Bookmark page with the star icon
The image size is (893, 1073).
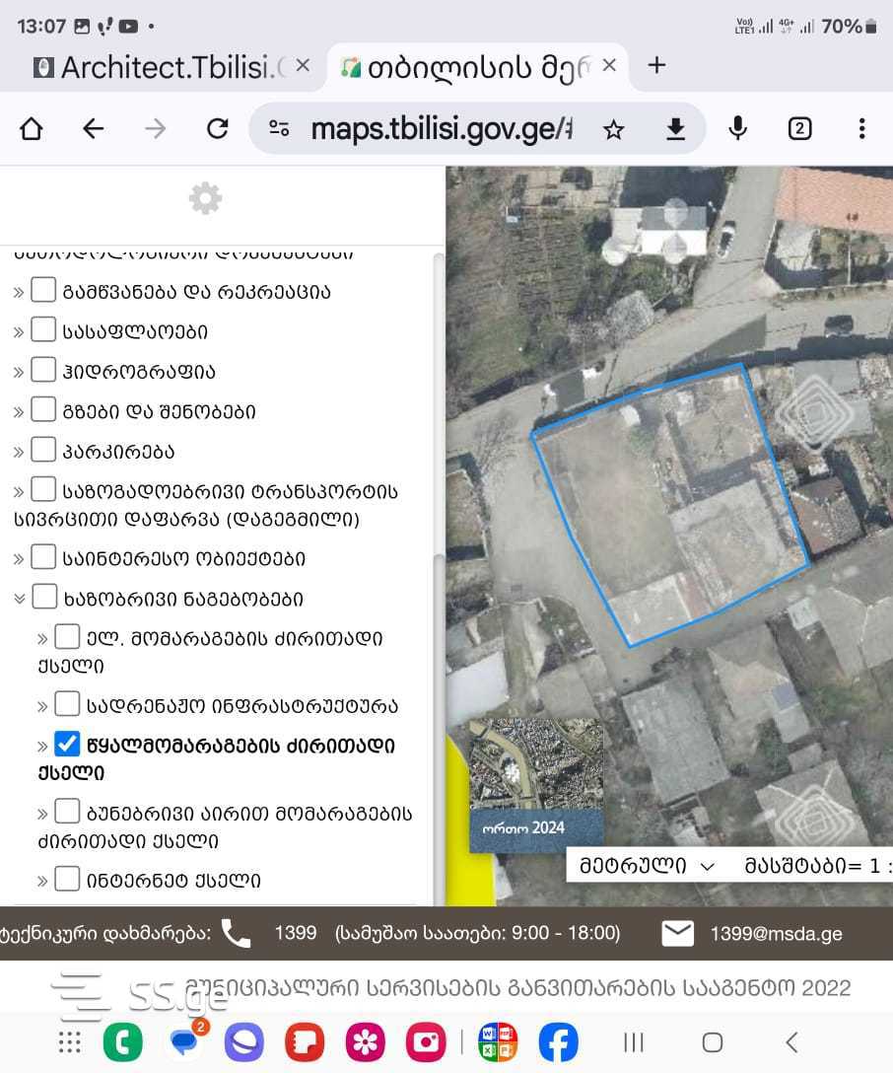pos(613,129)
